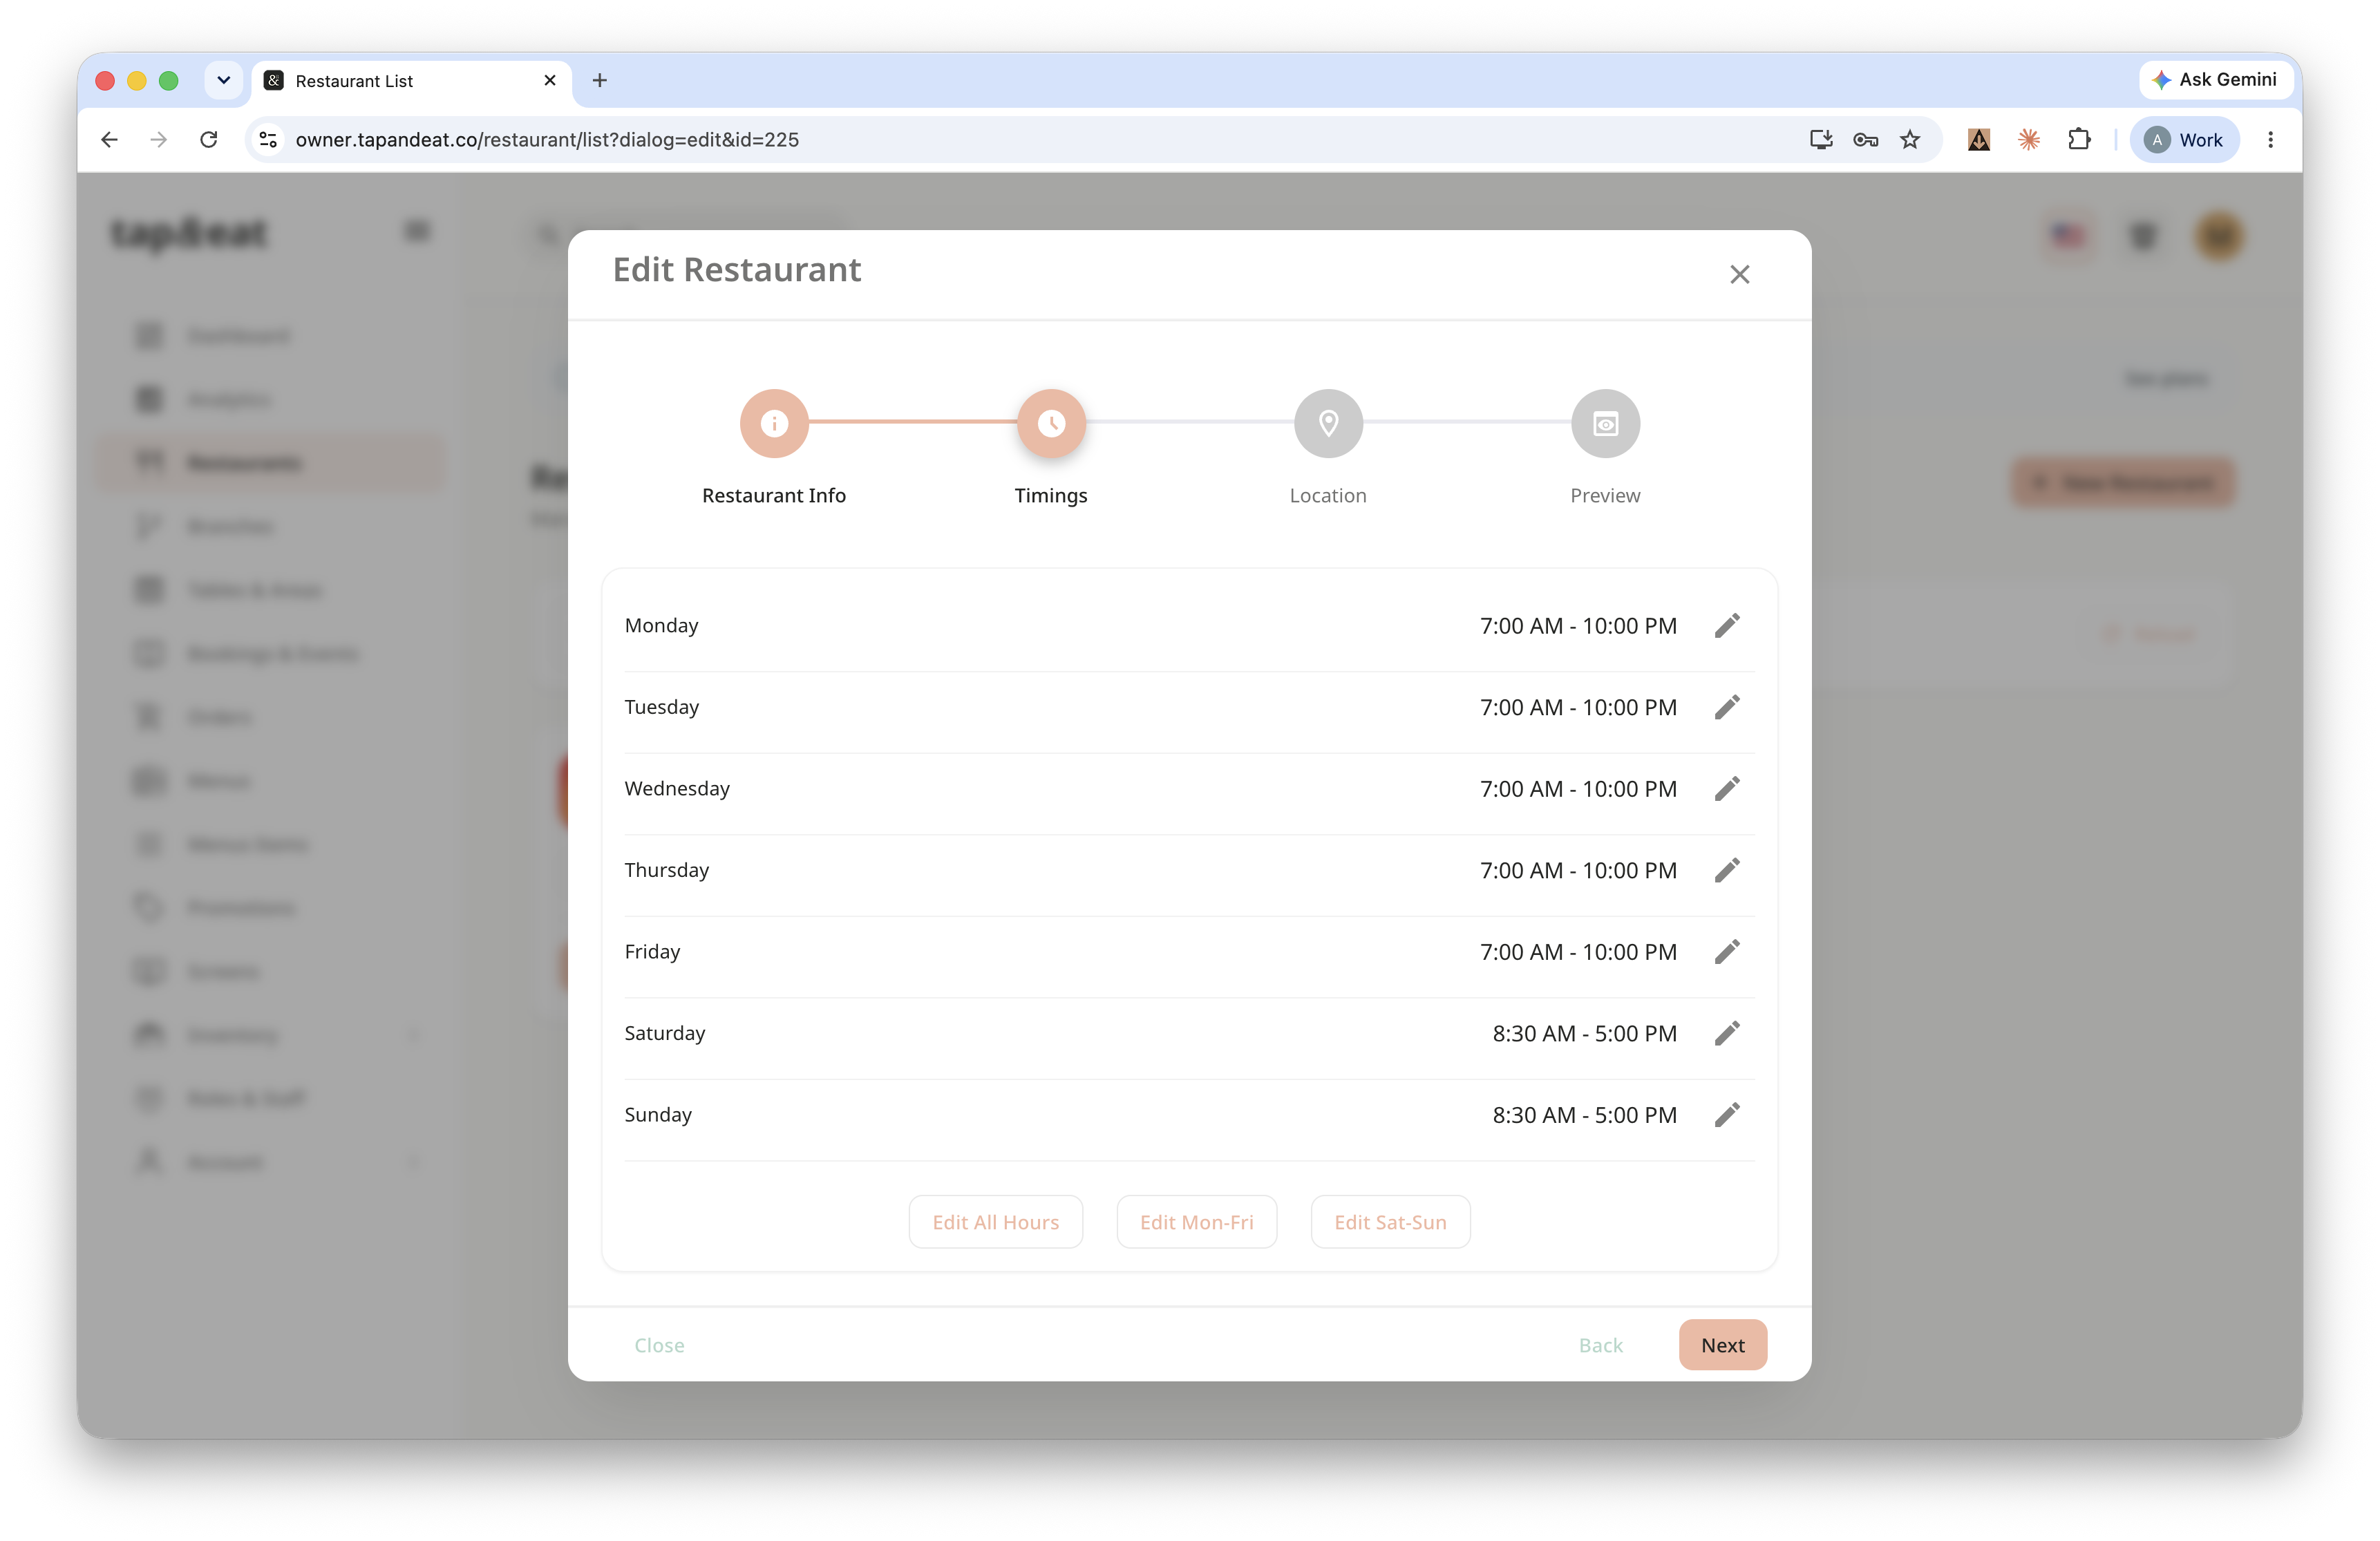Select the Monday row label

[661, 626]
